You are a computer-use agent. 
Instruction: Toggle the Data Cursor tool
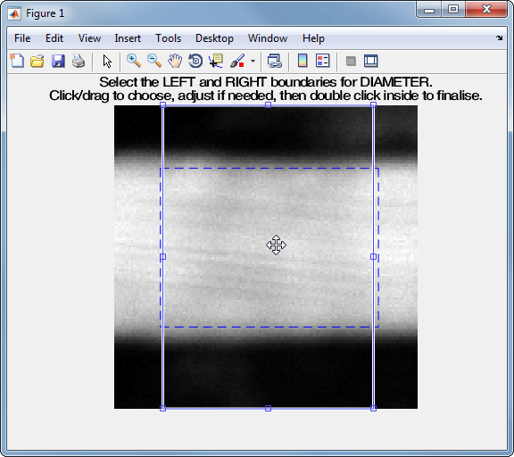click(x=216, y=61)
